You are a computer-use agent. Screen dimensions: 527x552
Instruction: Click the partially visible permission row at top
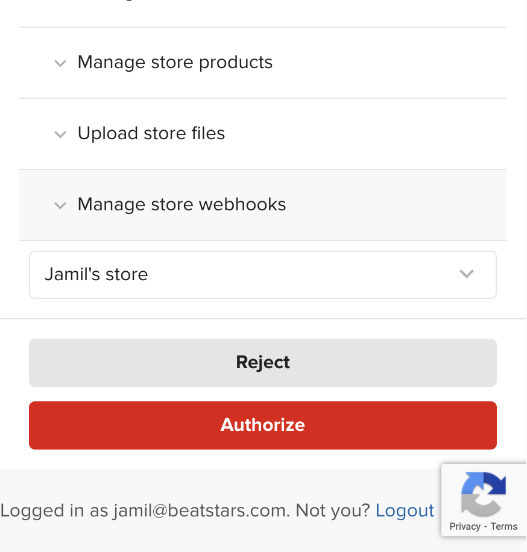(263, 11)
